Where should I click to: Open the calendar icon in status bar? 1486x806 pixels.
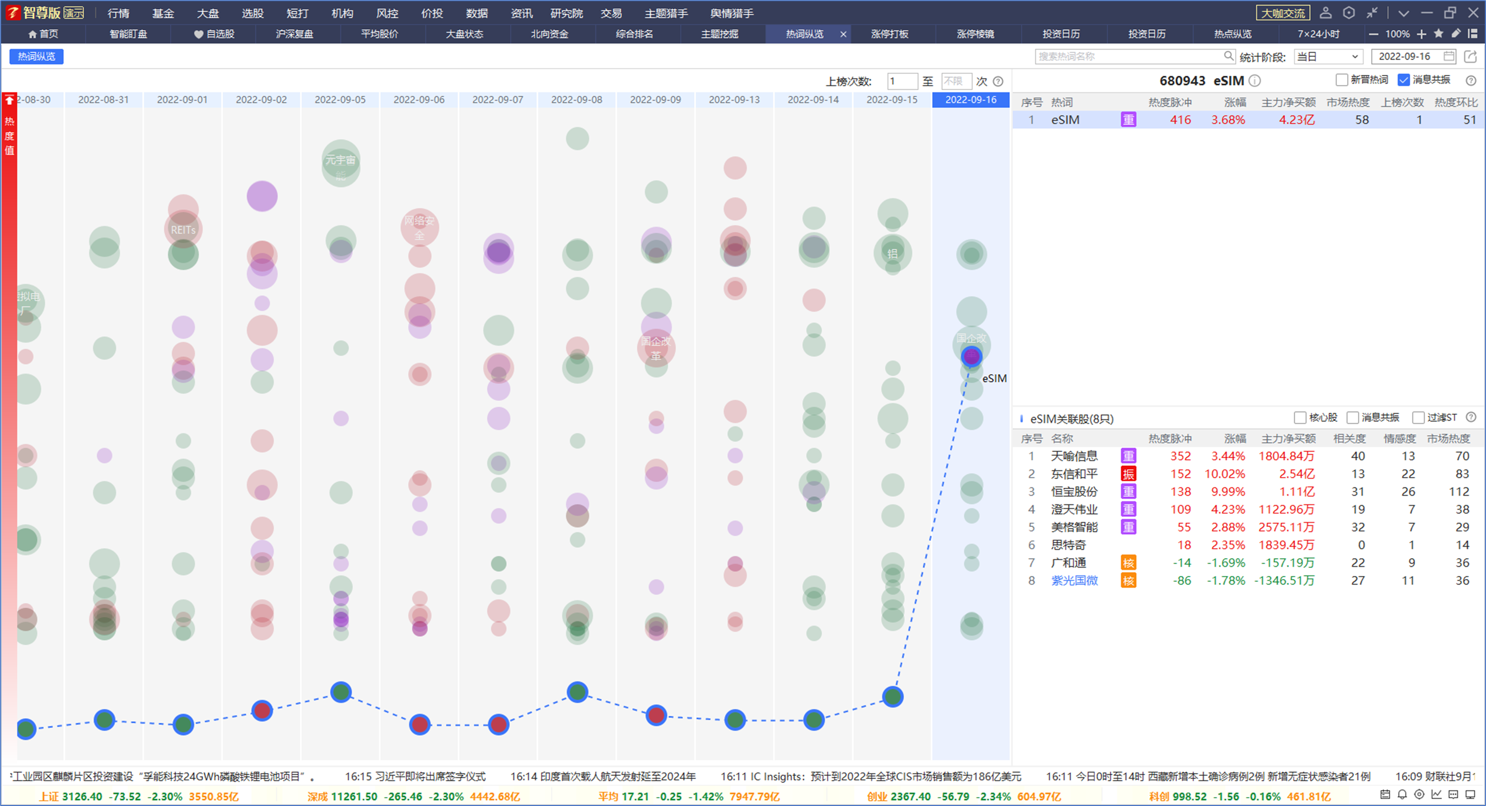[1385, 795]
